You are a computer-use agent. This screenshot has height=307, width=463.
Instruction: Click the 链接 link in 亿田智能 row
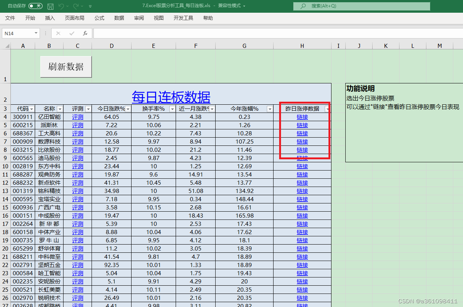point(302,117)
